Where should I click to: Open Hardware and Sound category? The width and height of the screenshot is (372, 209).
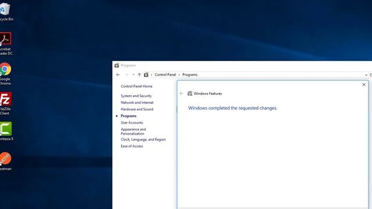pyautogui.click(x=137, y=109)
